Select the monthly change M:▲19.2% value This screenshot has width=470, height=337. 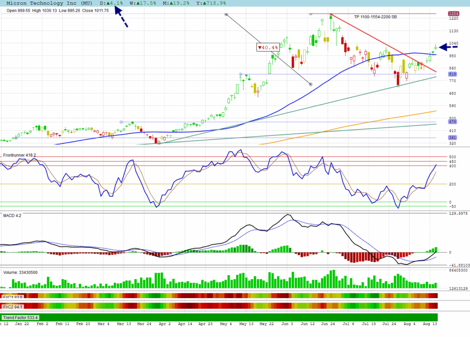tap(176, 3)
